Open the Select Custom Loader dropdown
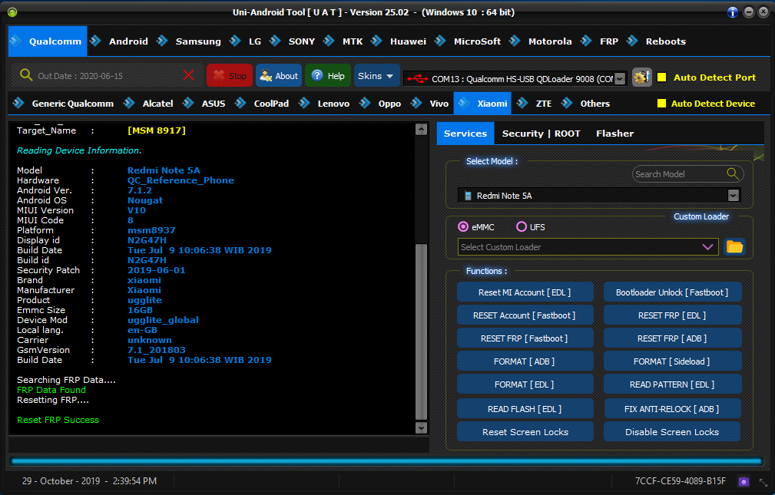 [x=707, y=247]
